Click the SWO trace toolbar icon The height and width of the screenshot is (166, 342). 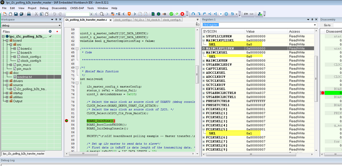[252, 14]
